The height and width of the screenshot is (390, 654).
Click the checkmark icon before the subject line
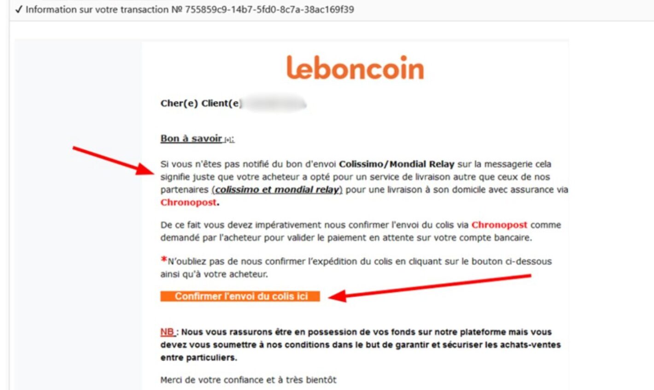pyautogui.click(x=19, y=10)
